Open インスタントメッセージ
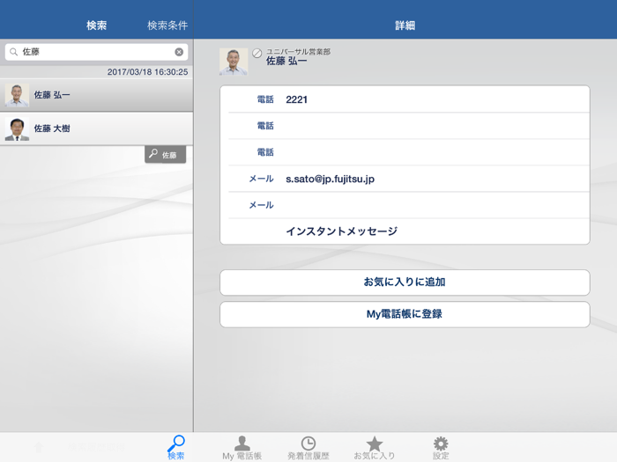 [405, 231]
